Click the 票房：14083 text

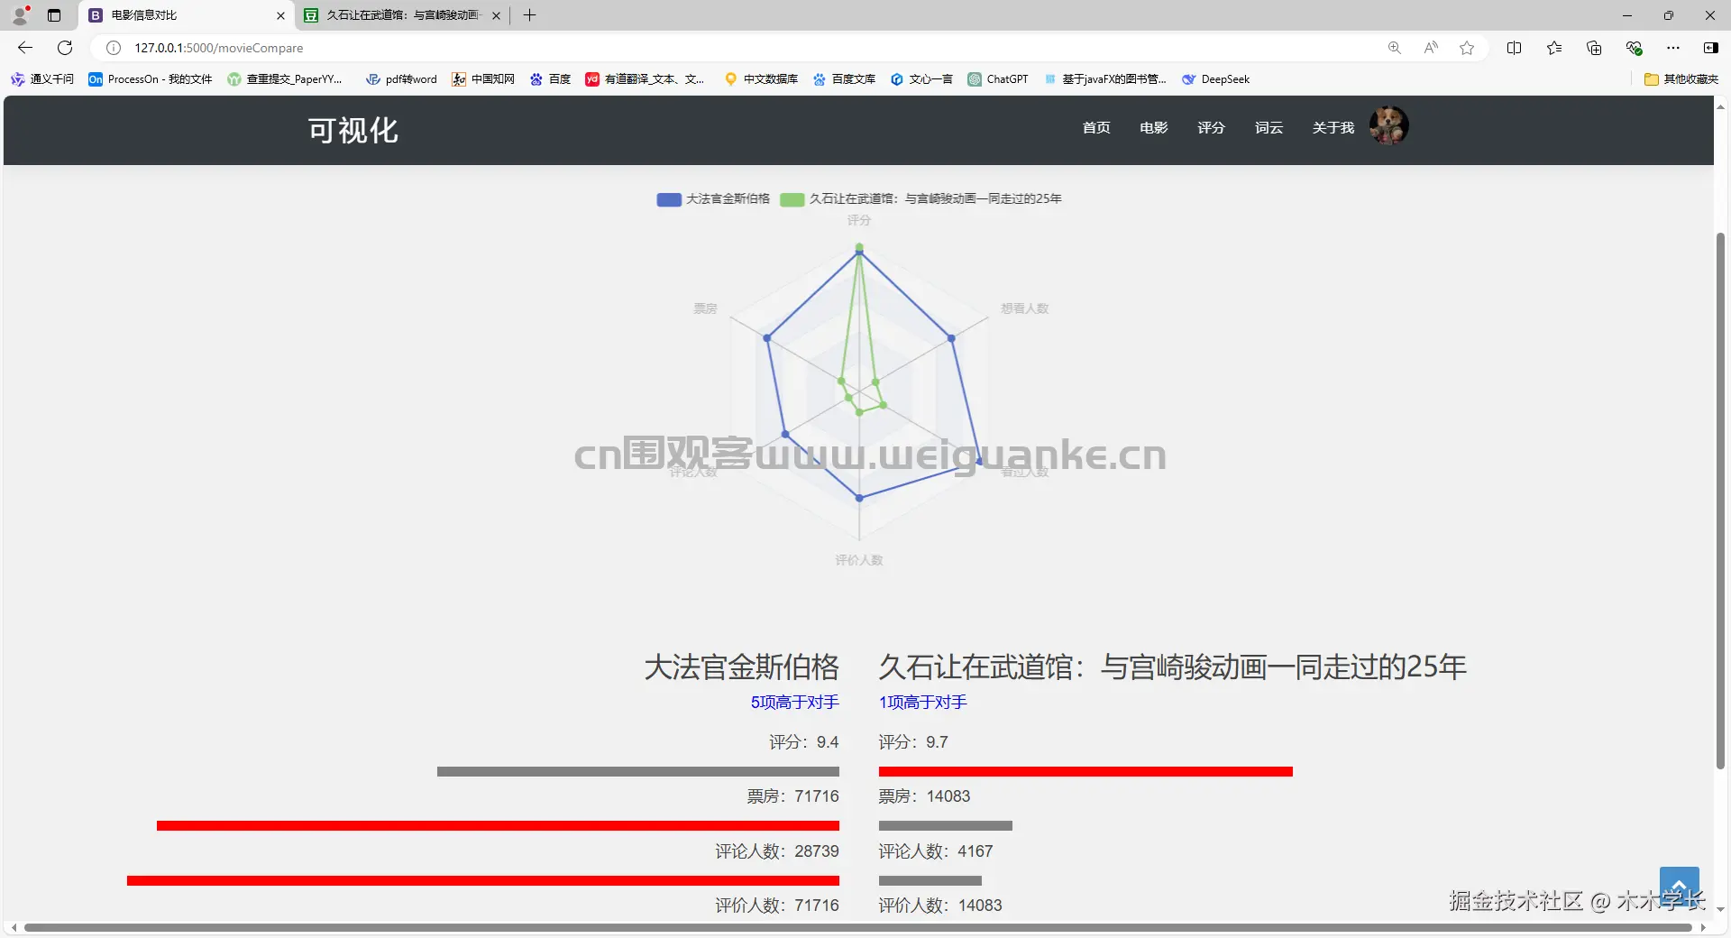pos(925,796)
